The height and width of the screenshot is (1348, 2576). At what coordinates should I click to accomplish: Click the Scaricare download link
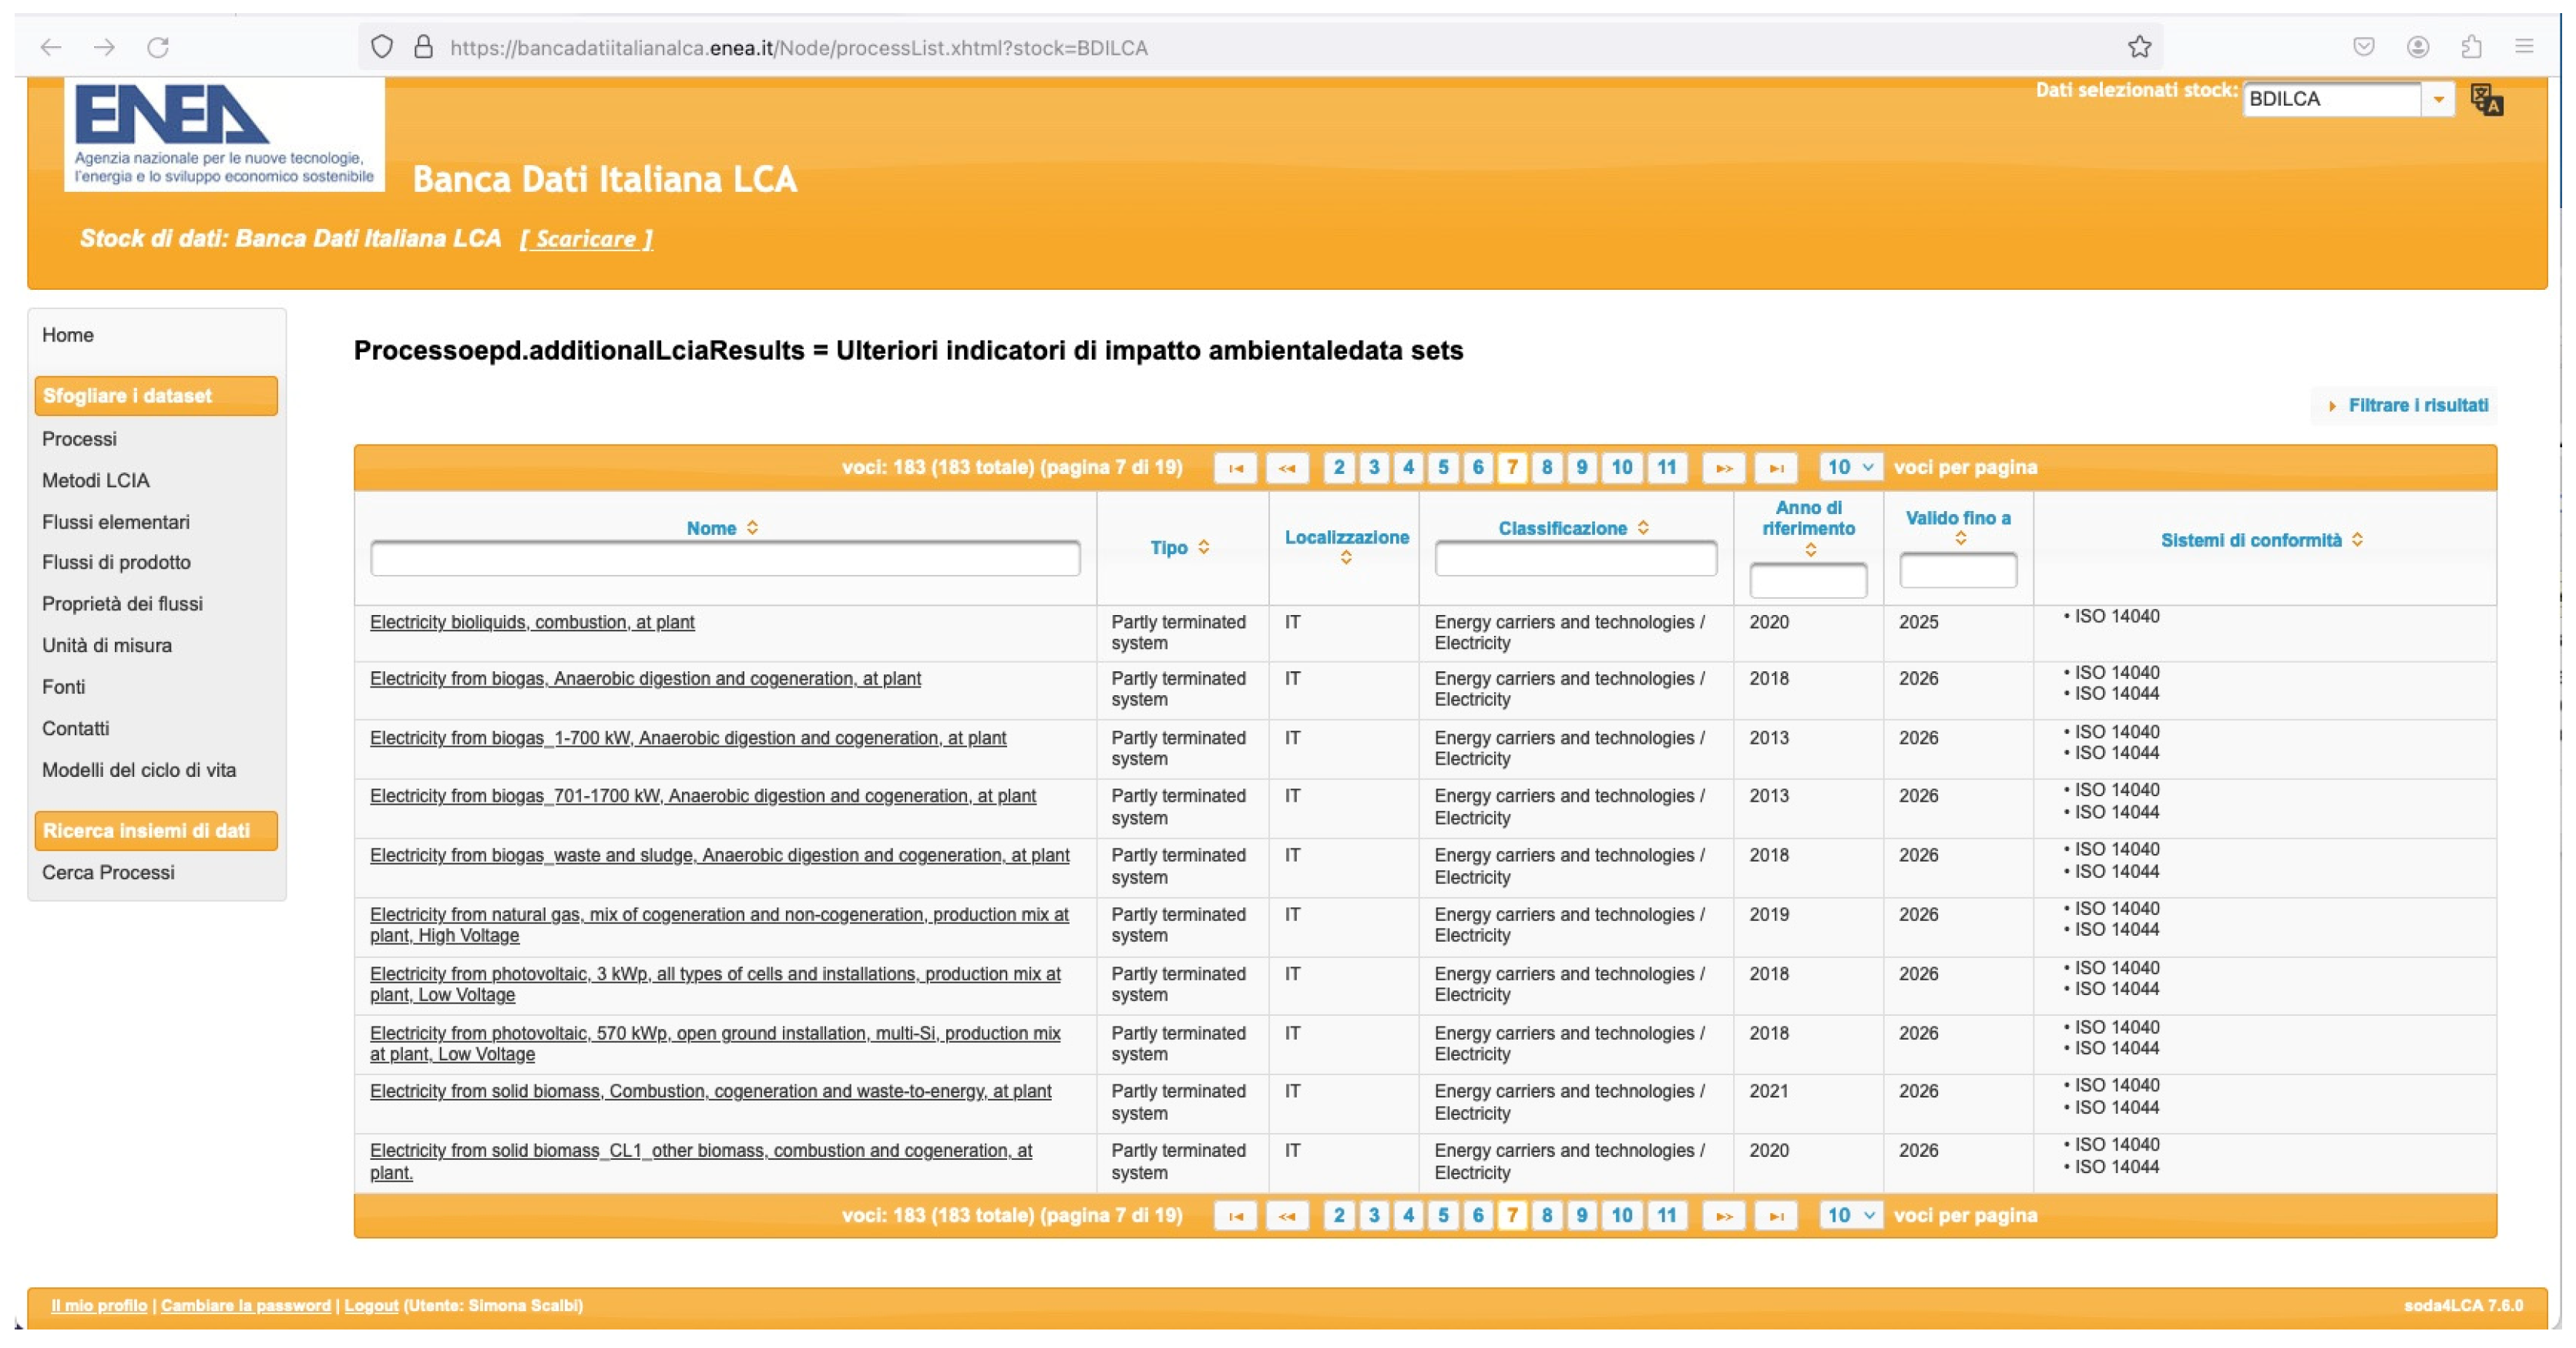tap(586, 239)
